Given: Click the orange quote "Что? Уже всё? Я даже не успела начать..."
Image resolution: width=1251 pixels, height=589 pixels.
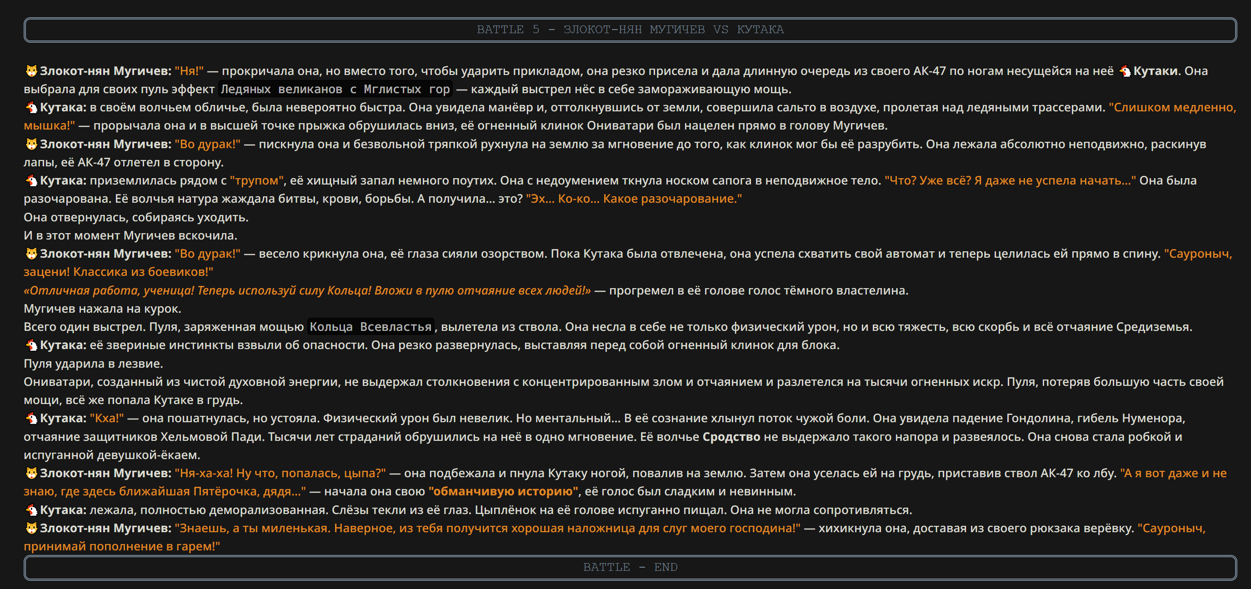Looking at the screenshot, I should coord(1010,180).
